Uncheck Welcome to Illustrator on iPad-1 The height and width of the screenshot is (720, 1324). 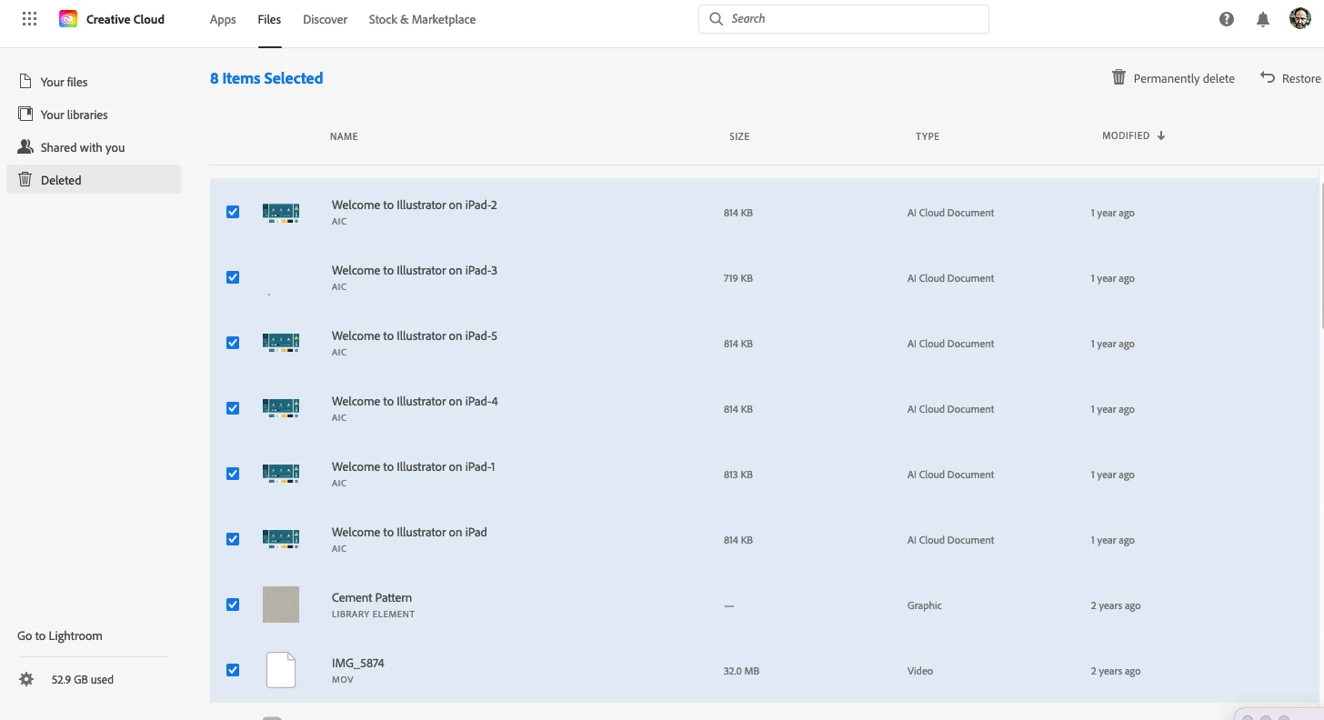click(233, 474)
